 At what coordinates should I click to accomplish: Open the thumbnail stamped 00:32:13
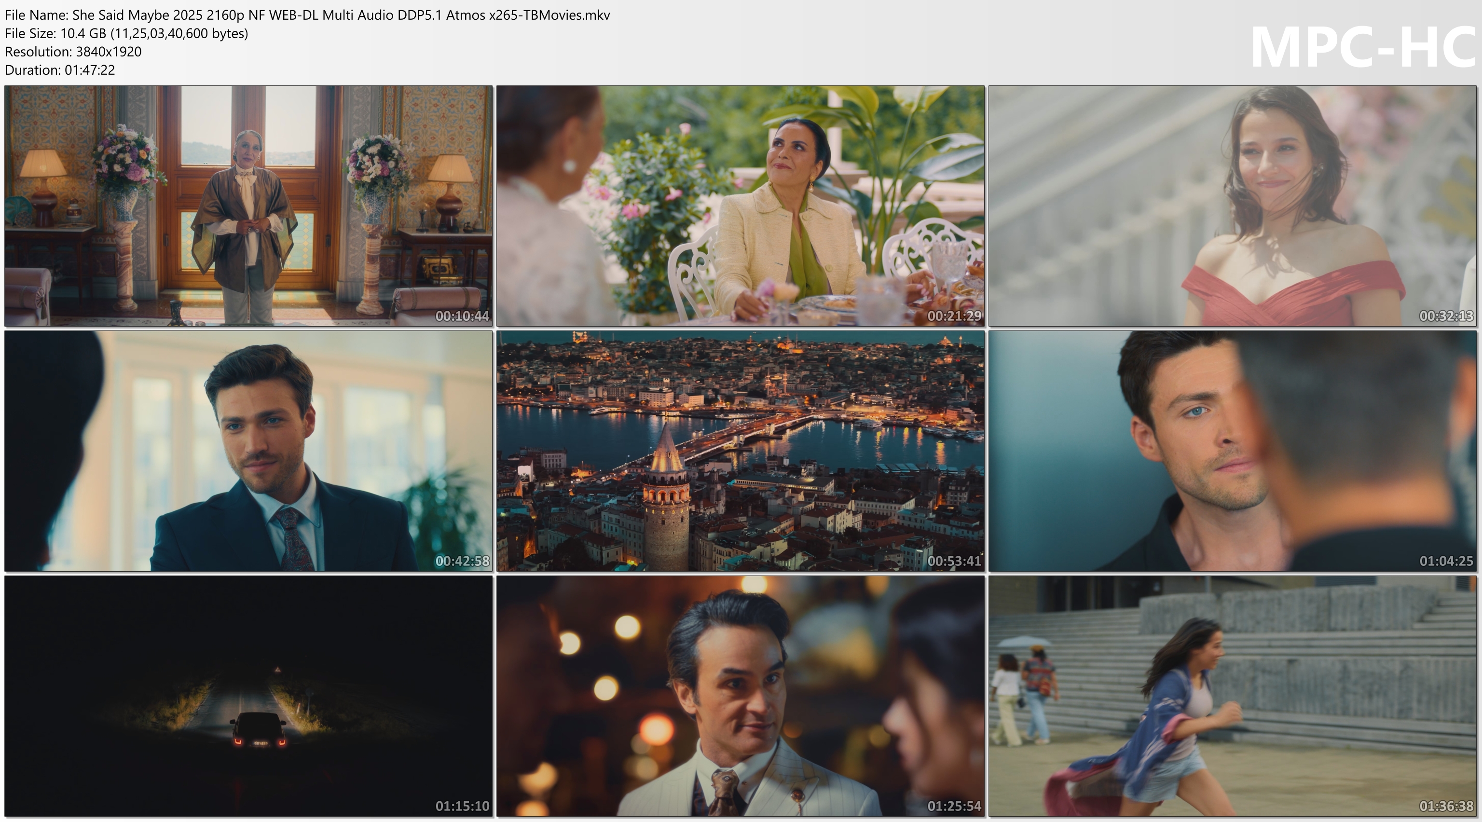coord(1232,206)
